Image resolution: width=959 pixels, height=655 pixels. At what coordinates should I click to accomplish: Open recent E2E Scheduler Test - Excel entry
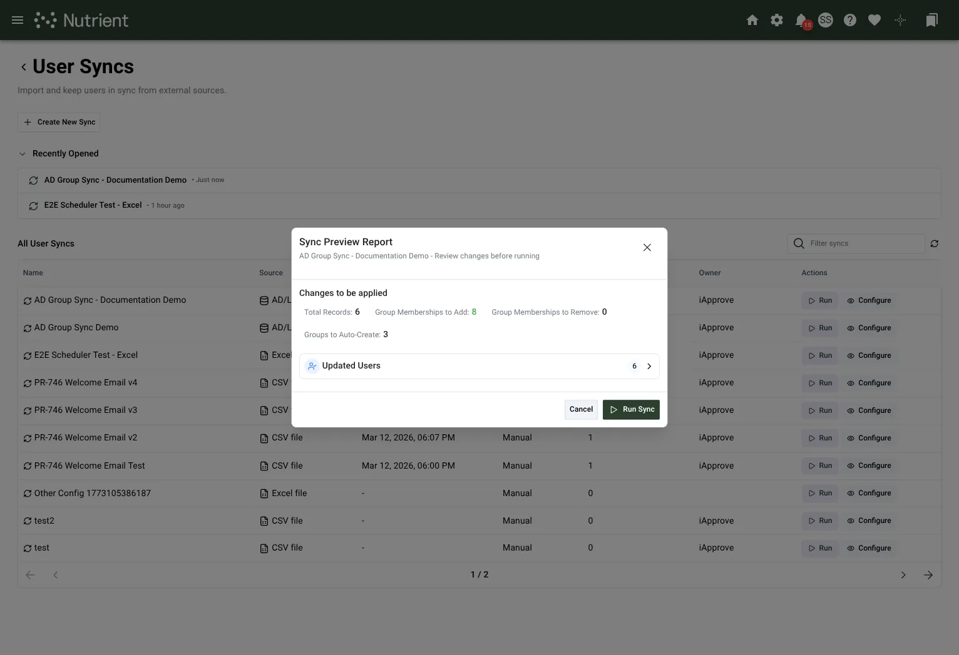479,205
